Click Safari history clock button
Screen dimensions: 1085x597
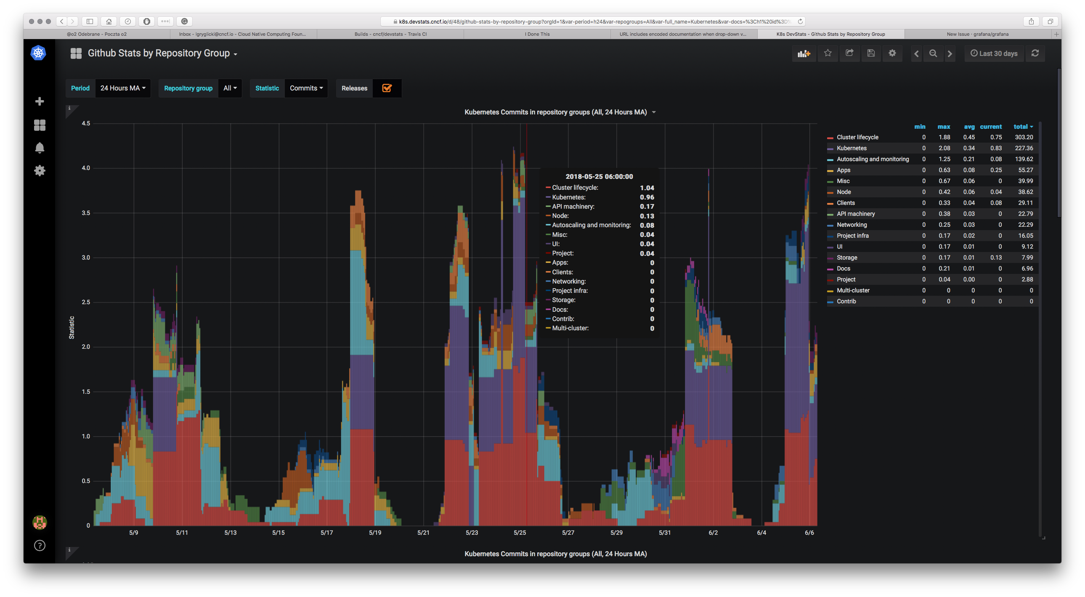pyautogui.click(x=128, y=21)
